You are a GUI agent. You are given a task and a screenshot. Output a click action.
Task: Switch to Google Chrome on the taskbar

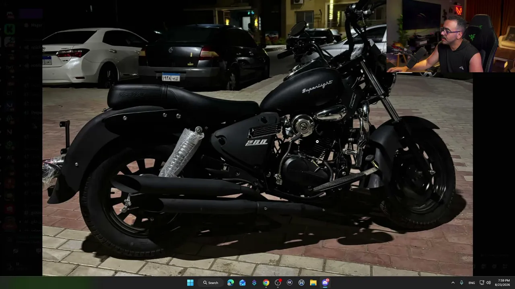click(266, 283)
